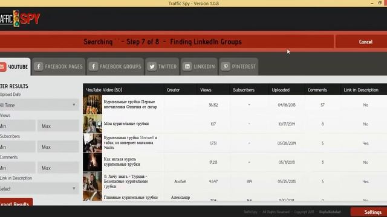
Task: Open the Upload Date 'All Time' dropdown
Action: tap(39, 105)
